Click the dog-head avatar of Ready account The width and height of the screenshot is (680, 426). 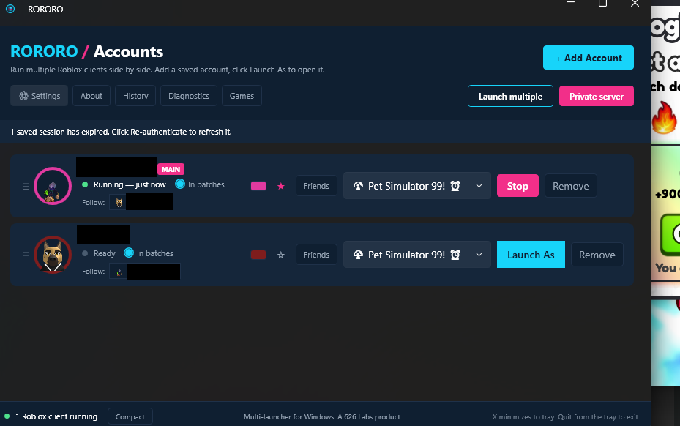[x=53, y=255]
